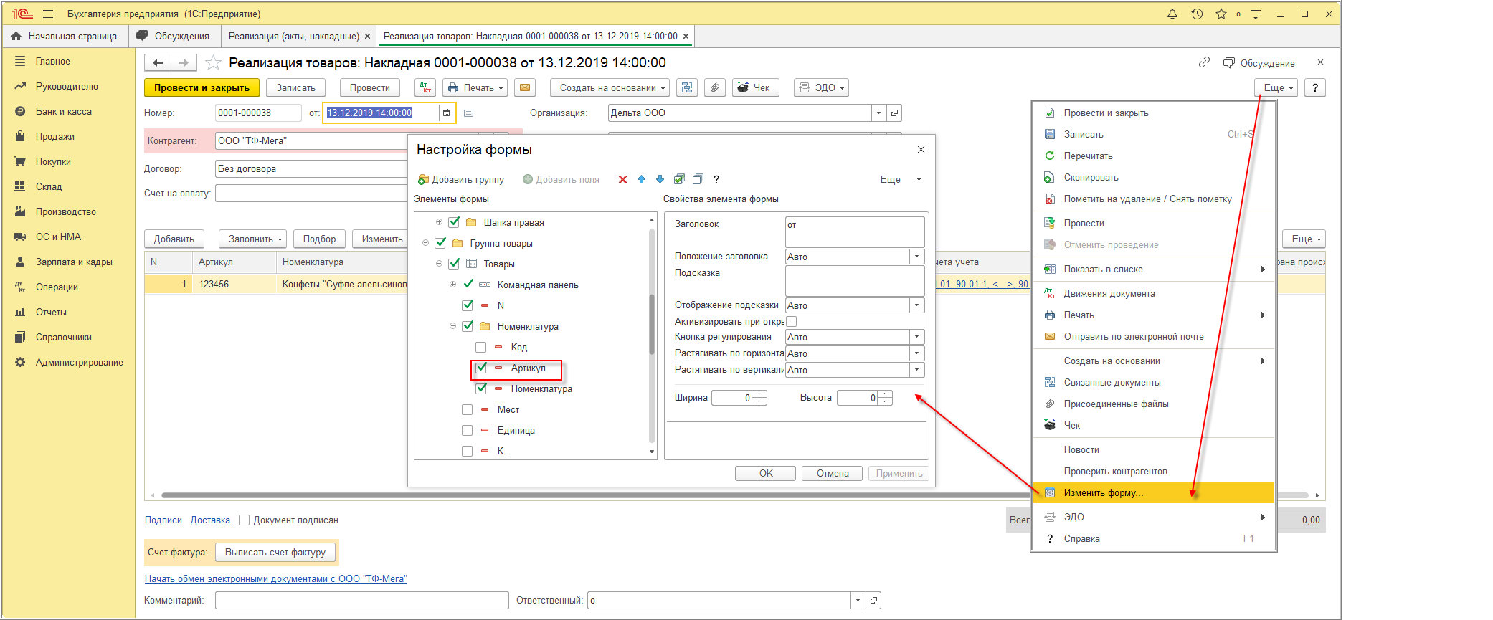Copy link to document icon

(x=1204, y=62)
